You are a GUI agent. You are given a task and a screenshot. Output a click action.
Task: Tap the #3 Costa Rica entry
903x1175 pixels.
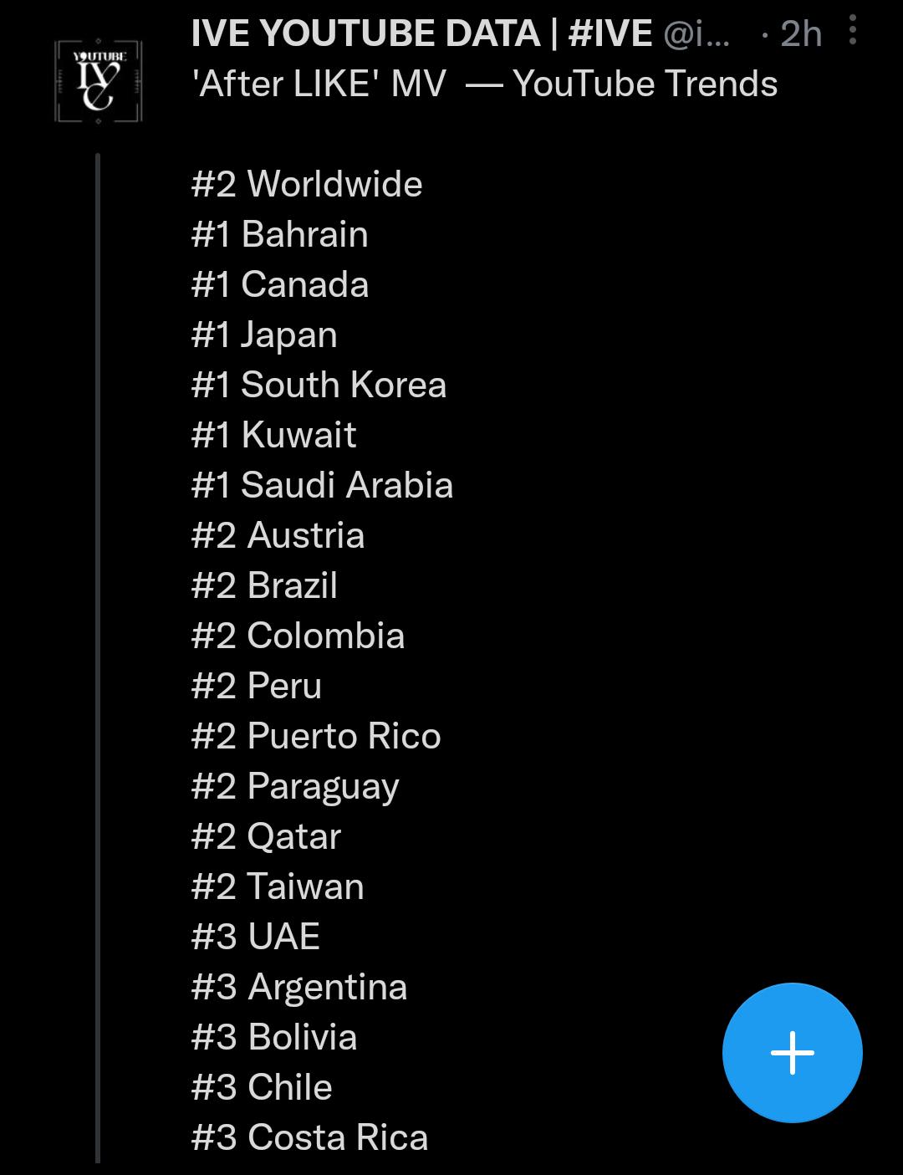coord(309,1137)
